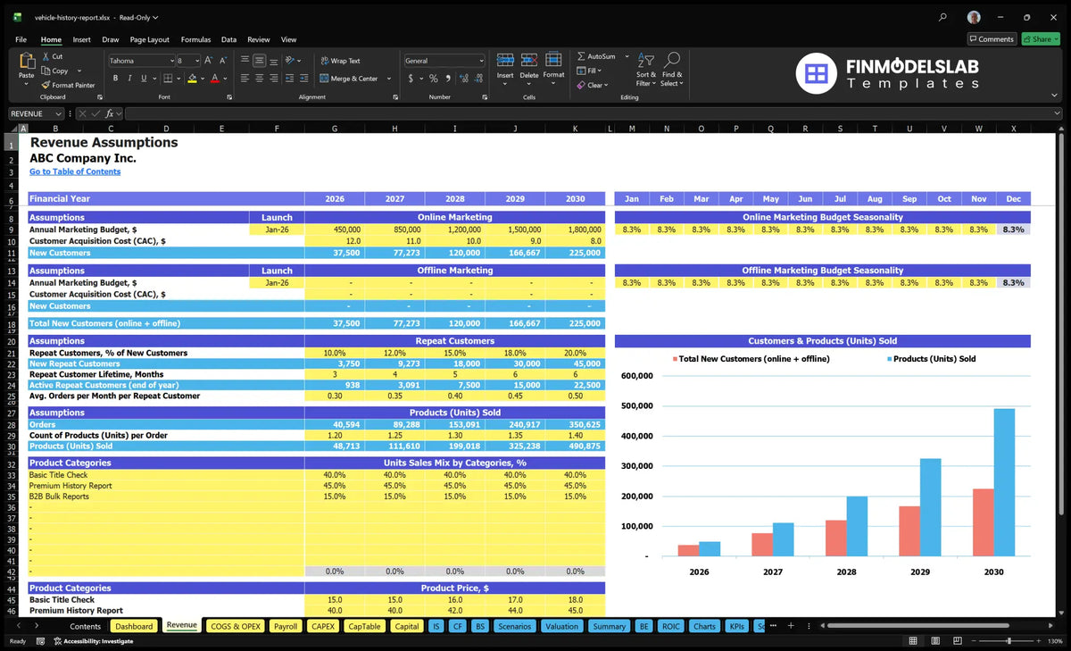Image resolution: width=1071 pixels, height=651 pixels.
Task: Click the Paste clipboard icon
Action: [x=27, y=63]
